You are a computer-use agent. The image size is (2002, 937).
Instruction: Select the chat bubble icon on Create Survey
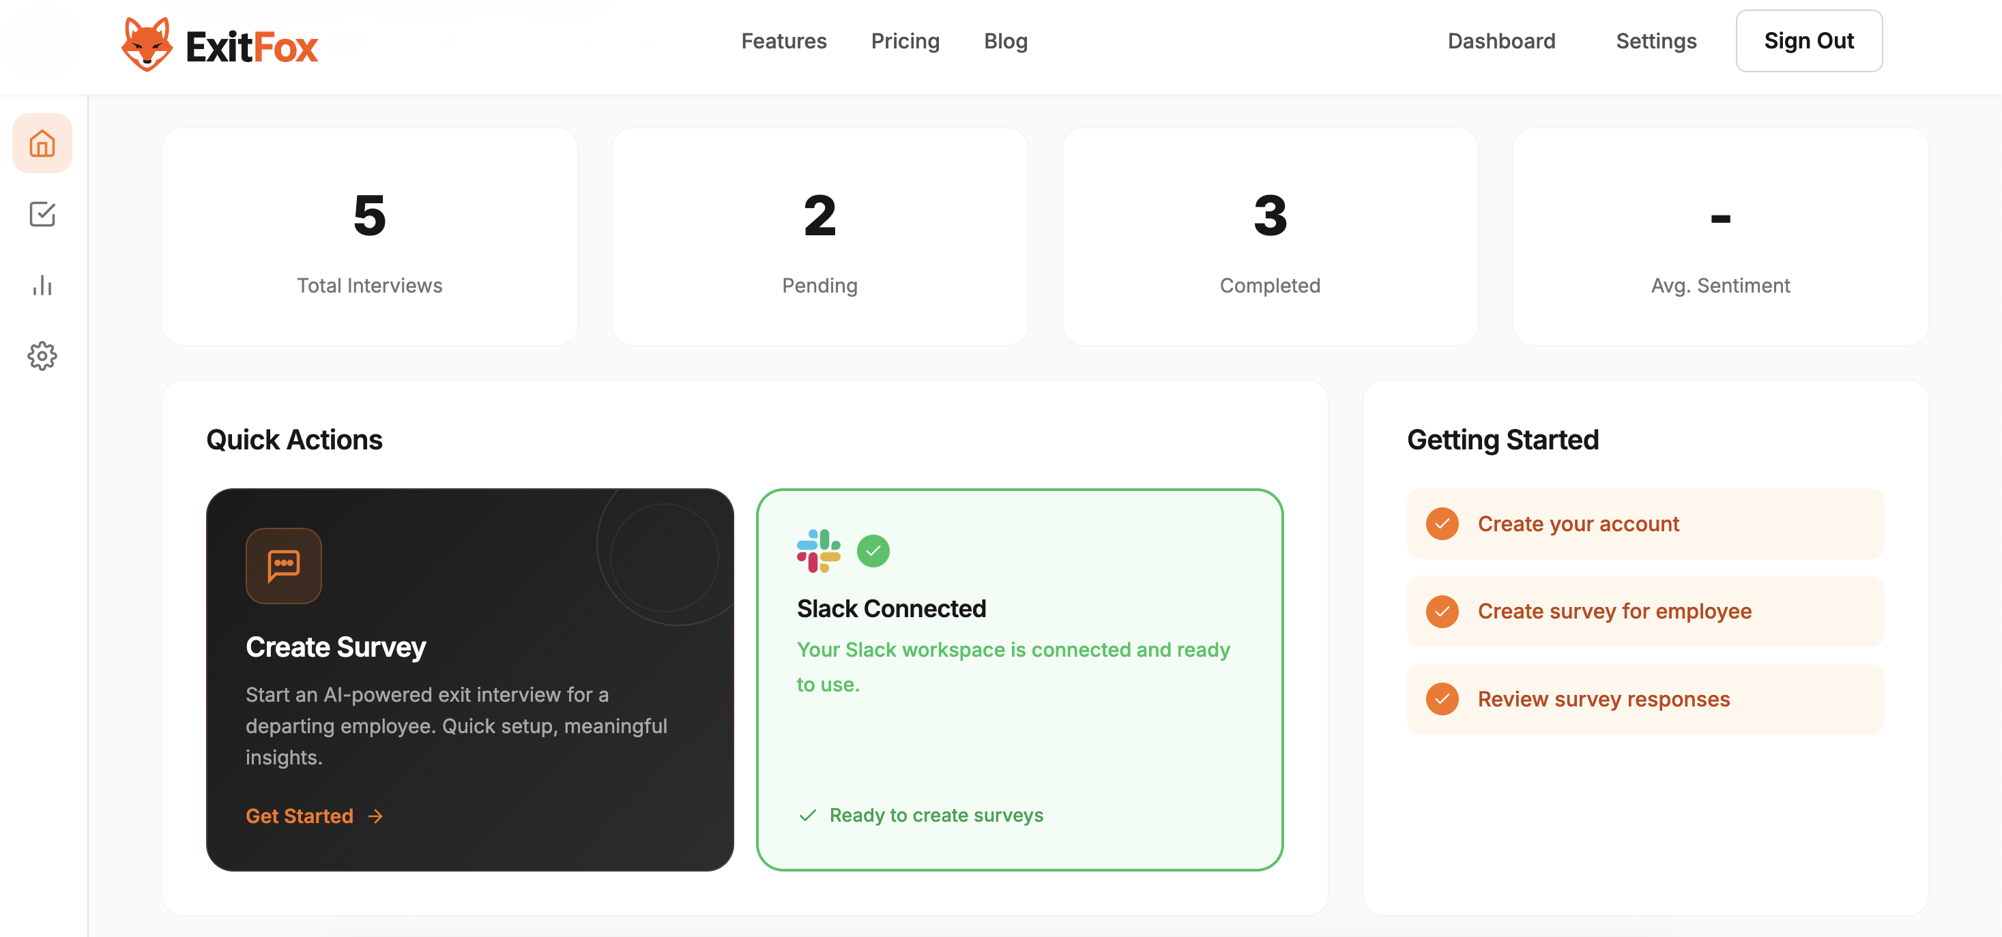[283, 565]
